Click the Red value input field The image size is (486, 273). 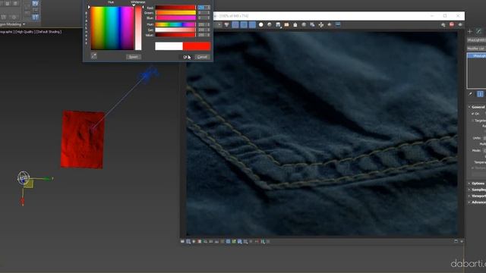204,8
